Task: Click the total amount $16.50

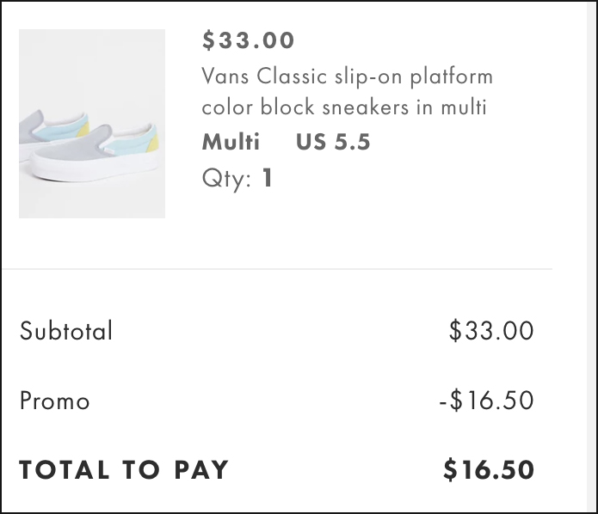Action: [488, 470]
